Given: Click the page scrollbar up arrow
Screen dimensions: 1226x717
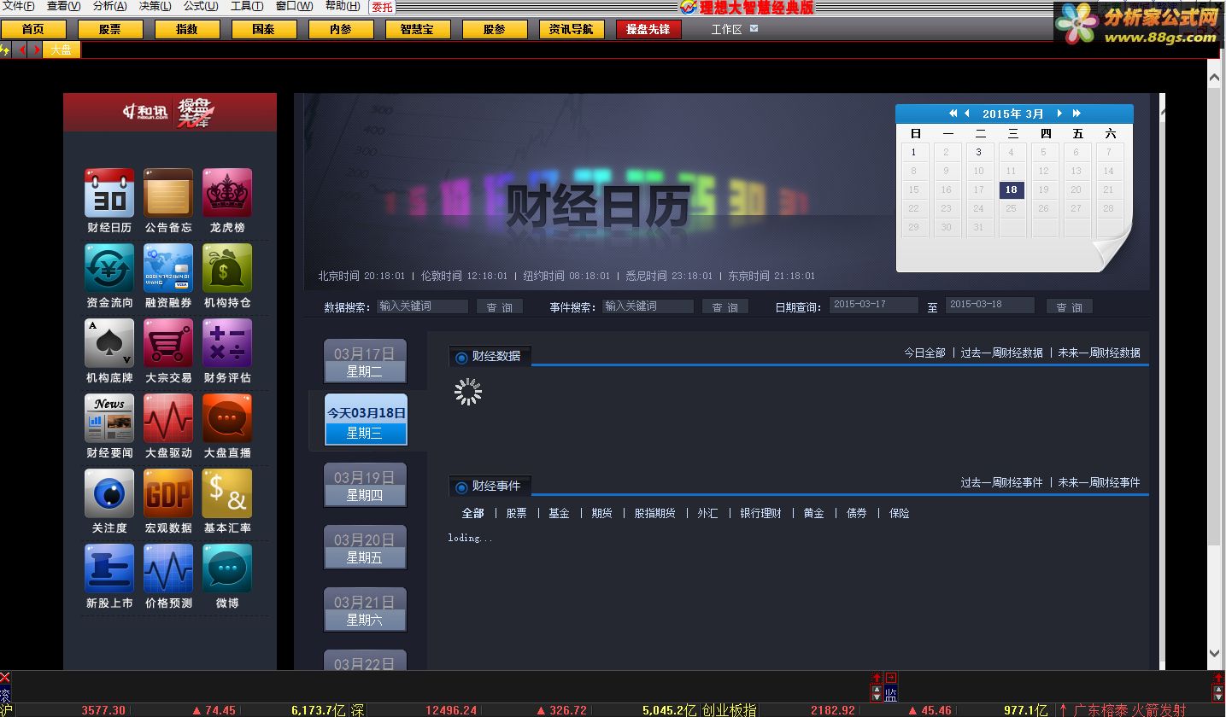Looking at the screenshot, I should (x=1216, y=77).
